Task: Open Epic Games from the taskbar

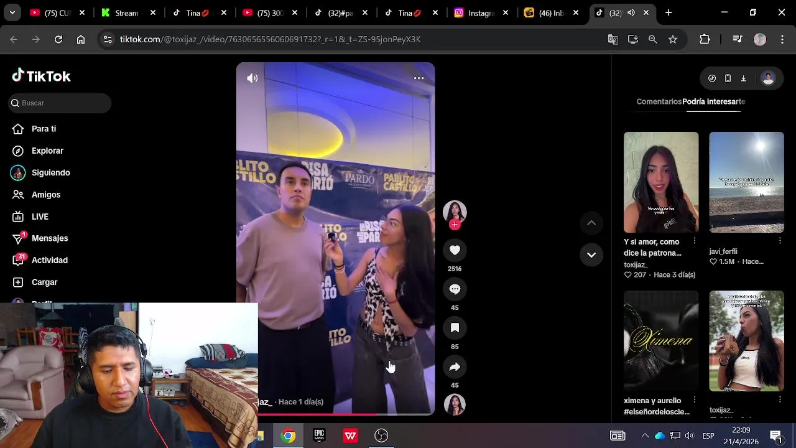Action: (x=319, y=436)
